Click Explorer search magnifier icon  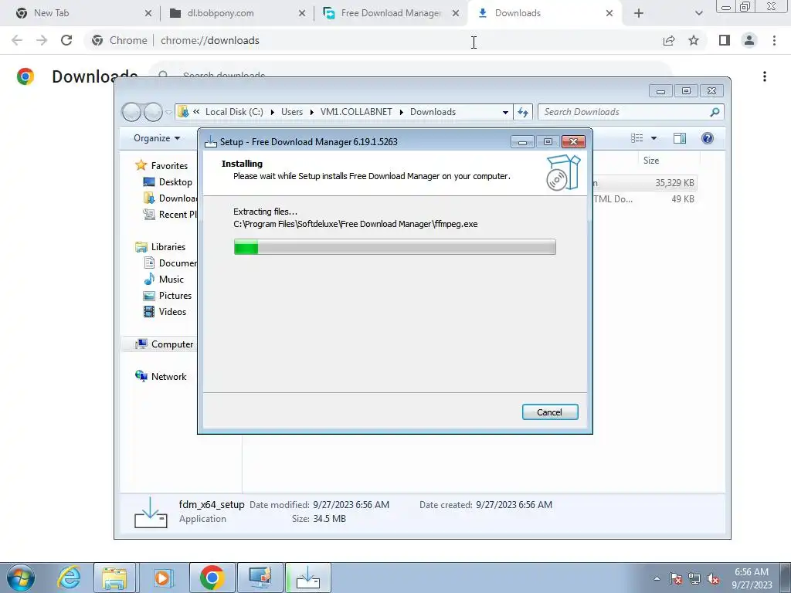tap(715, 112)
